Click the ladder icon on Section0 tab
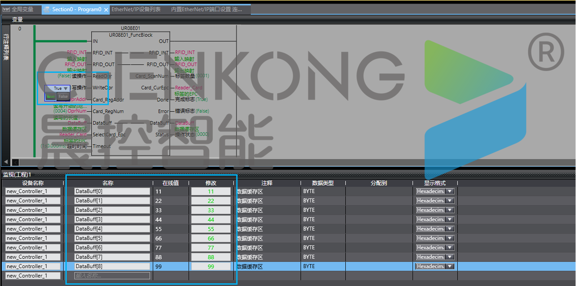Screen dimensions: 576x286 coord(47,9)
